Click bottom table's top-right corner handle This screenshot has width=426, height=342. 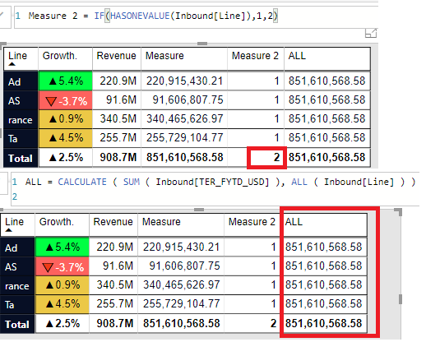[399, 211]
